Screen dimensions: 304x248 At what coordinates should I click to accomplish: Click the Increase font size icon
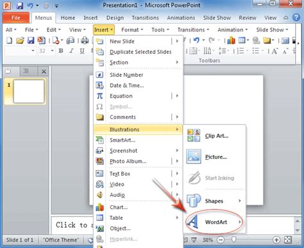274,51
